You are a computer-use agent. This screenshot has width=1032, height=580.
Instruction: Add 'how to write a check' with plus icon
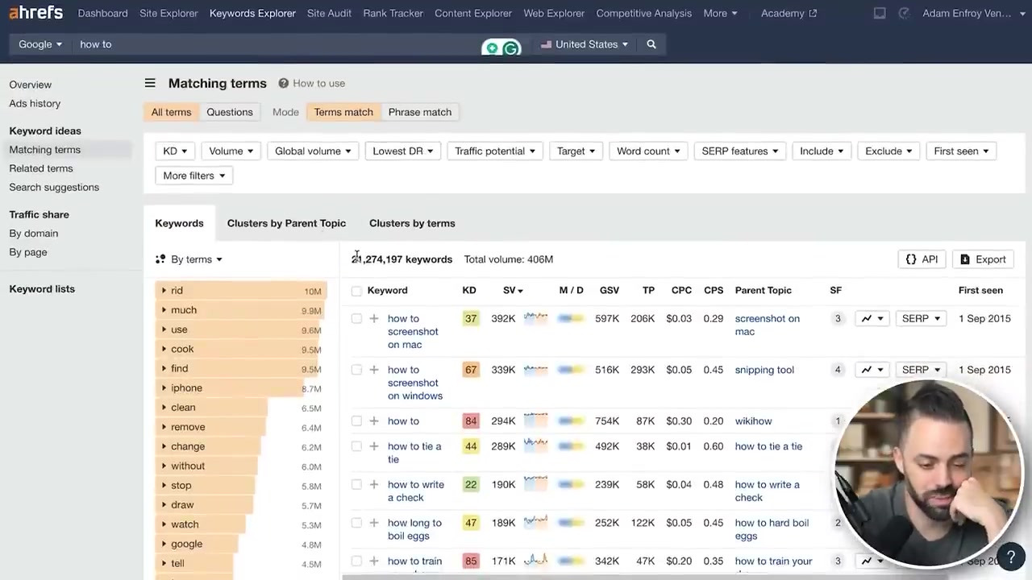coord(374,485)
